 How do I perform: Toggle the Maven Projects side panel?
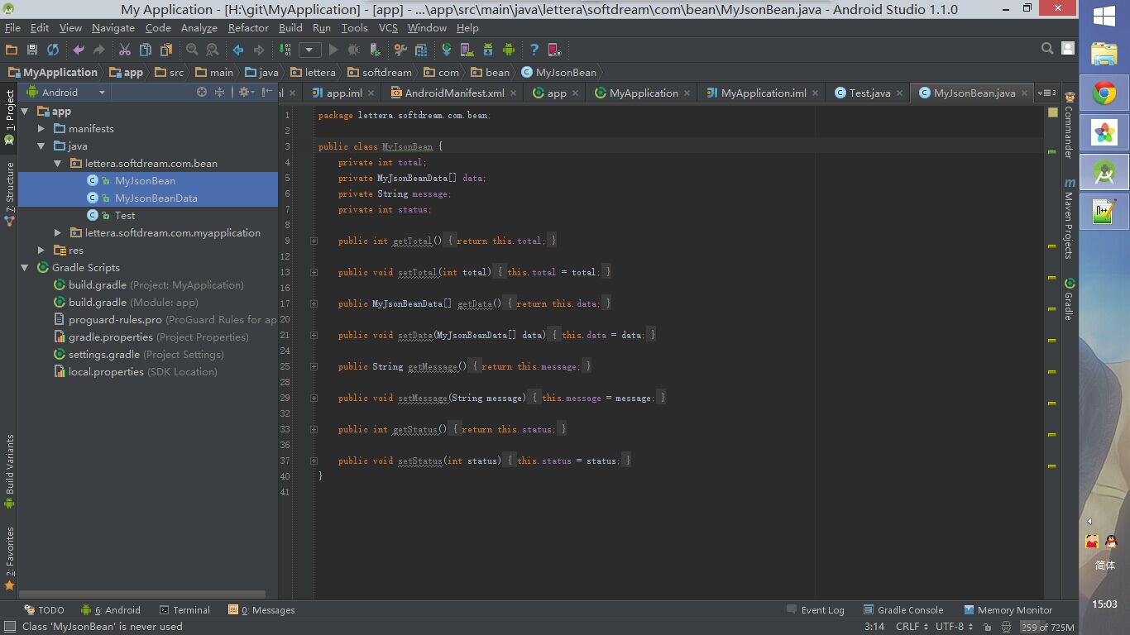point(1069,218)
